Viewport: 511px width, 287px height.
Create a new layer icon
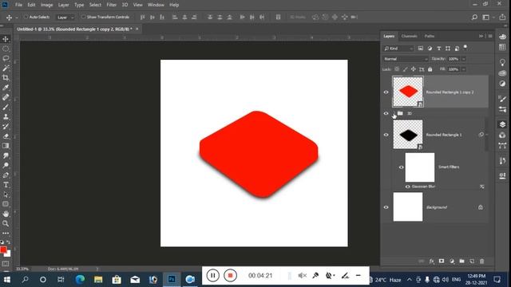pyautogui.click(x=472, y=261)
